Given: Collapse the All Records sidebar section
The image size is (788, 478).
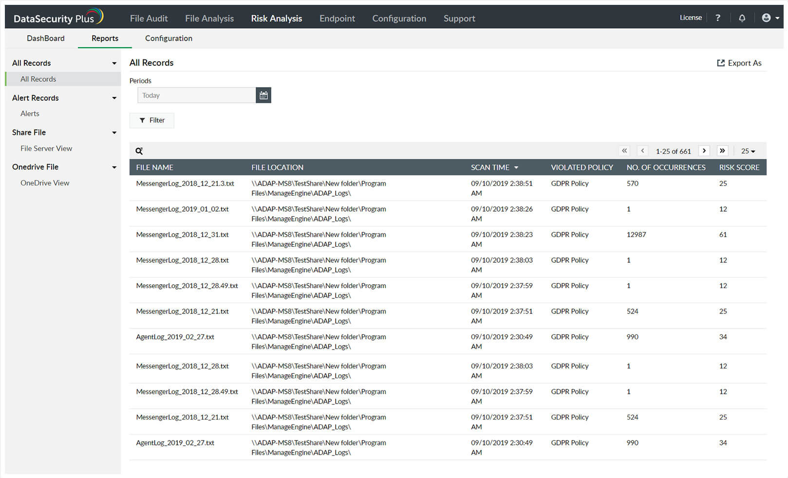Looking at the screenshot, I should 114,63.
